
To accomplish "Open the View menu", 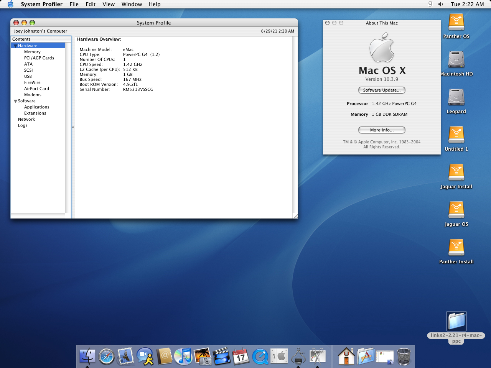I will (x=109, y=4).
